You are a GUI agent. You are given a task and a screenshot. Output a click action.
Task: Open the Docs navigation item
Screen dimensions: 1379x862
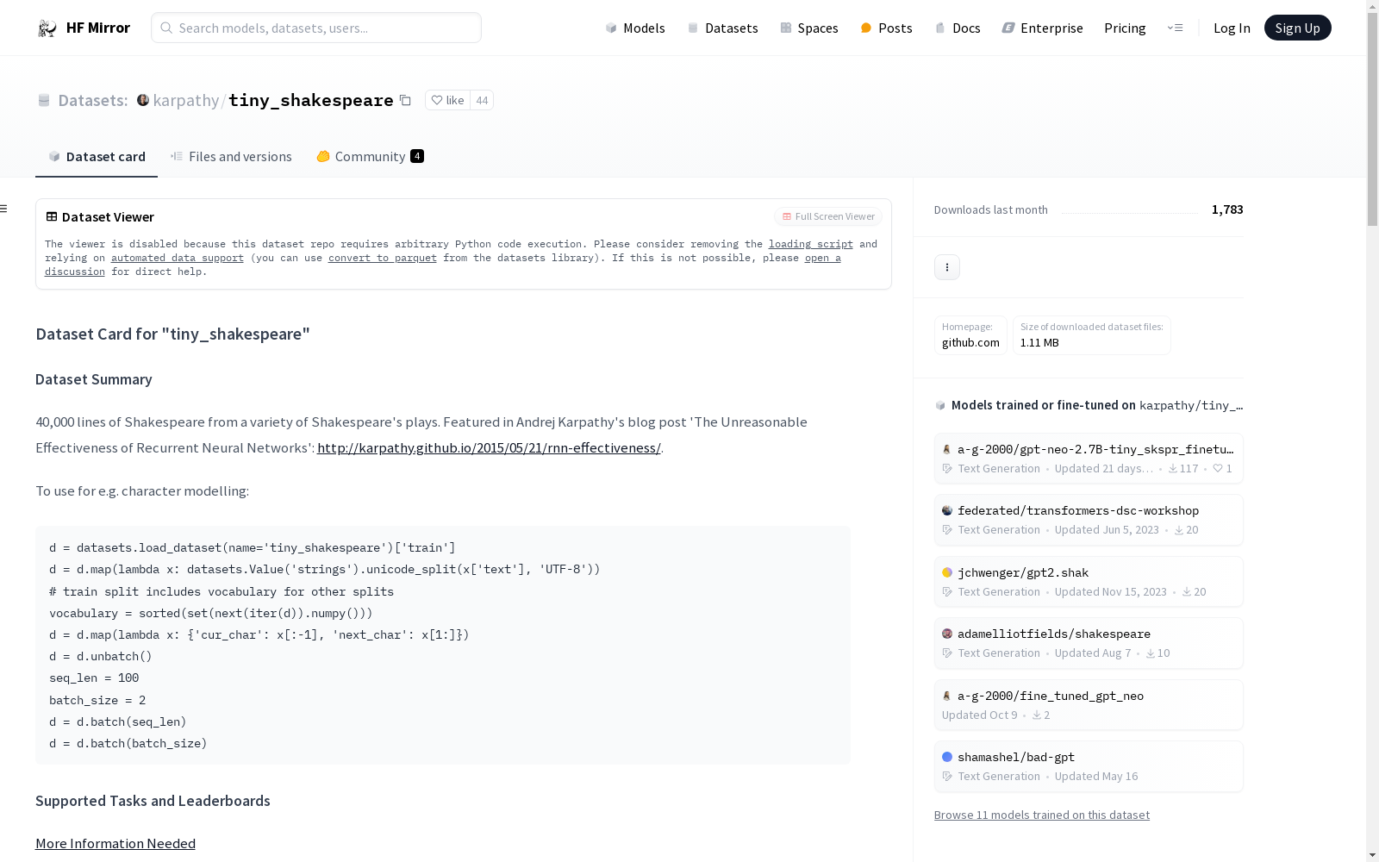(x=958, y=28)
